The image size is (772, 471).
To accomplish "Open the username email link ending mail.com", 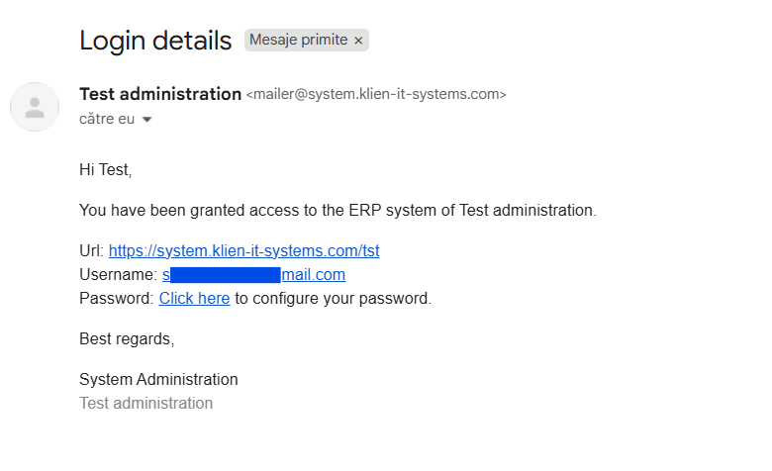I will click(x=253, y=275).
